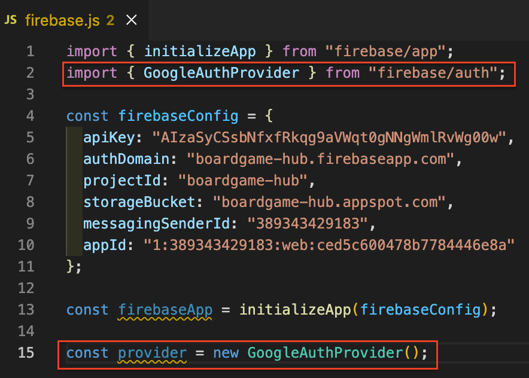Click "boardgame-hub.appspot.com" string
This screenshot has width=529, height=378.
click(329, 202)
